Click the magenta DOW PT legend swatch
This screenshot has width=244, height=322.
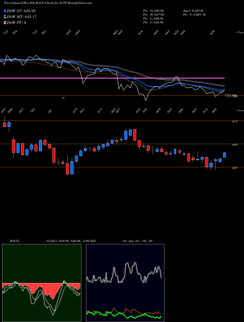5,22
